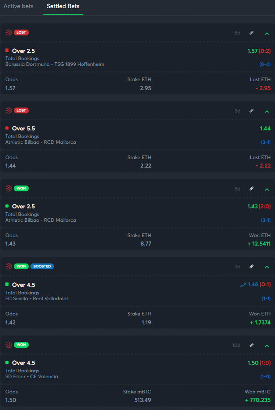Viewport: 275px width, 410px height.
Task: Open Borussia Dortmund - TSG 1899 Hoffenheim match
Action: [55, 64]
